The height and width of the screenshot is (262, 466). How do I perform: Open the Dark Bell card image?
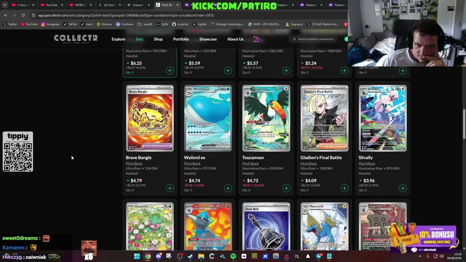point(266,226)
